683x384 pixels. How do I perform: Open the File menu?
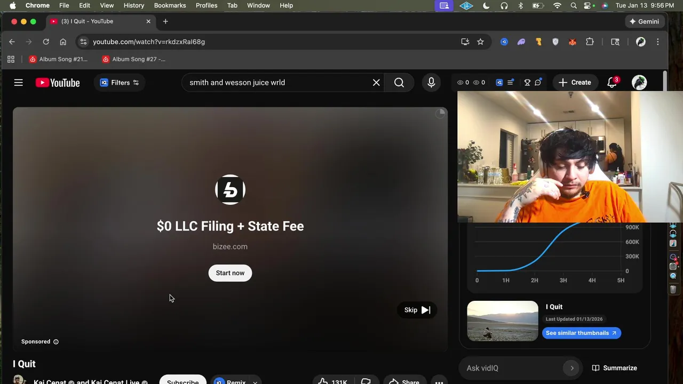point(64,5)
